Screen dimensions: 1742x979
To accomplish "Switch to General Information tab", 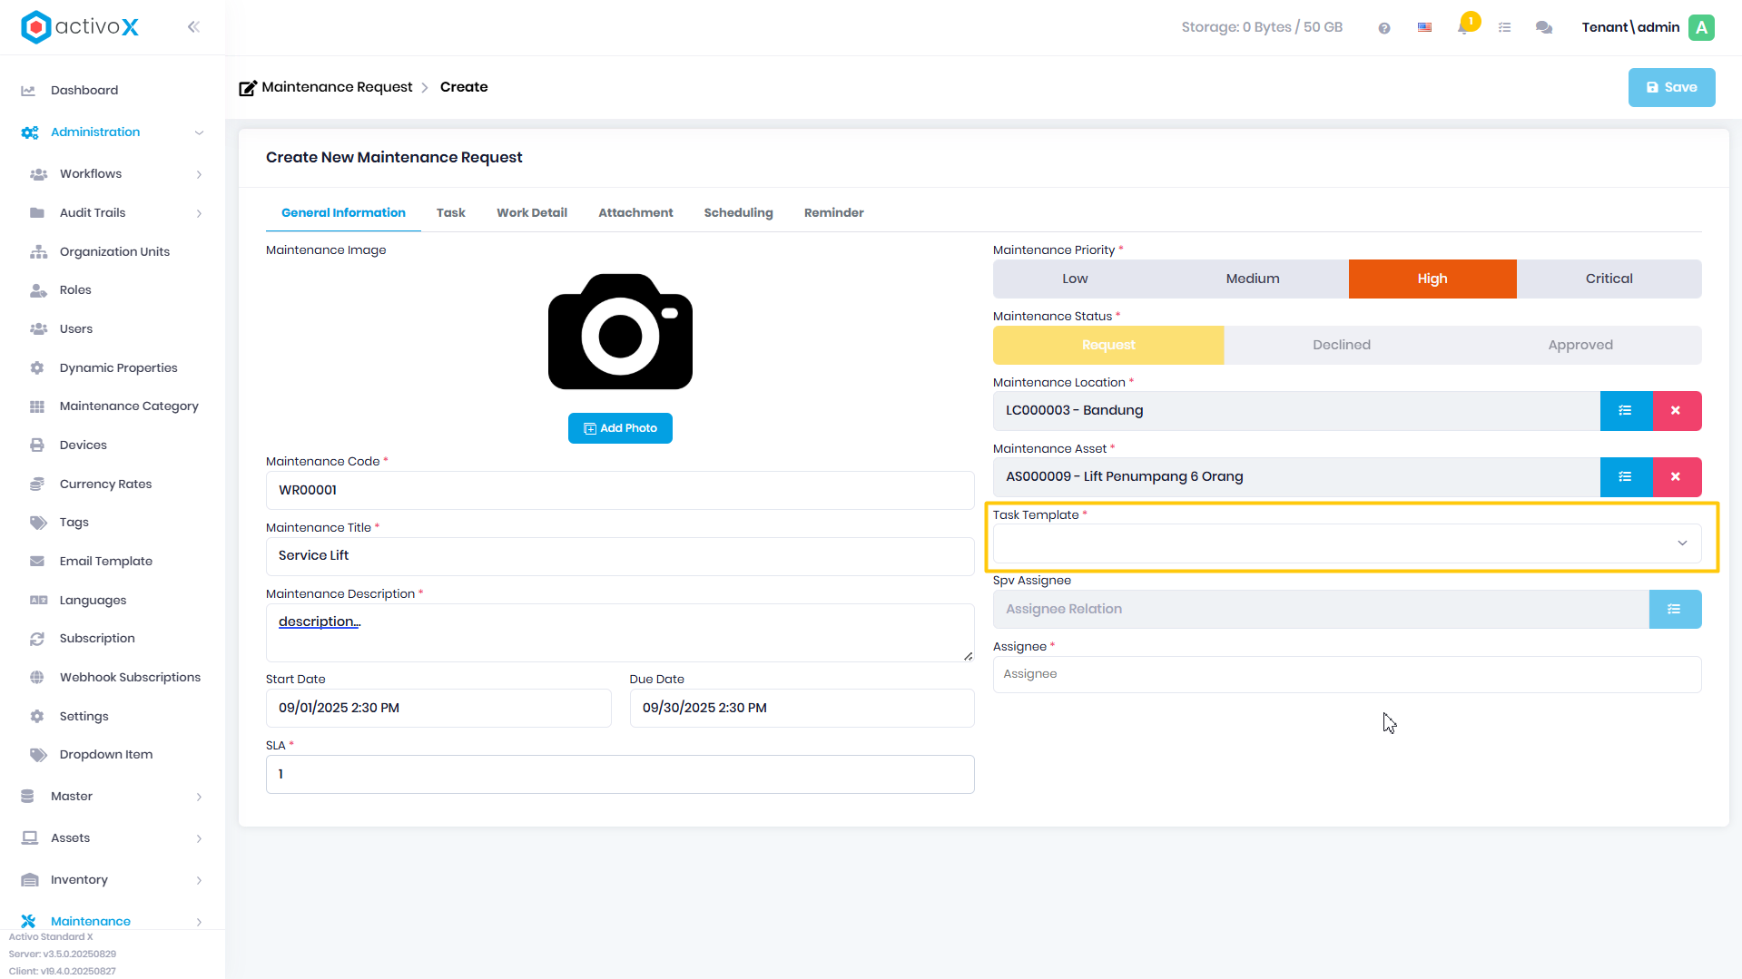I will click(x=343, y=213).
